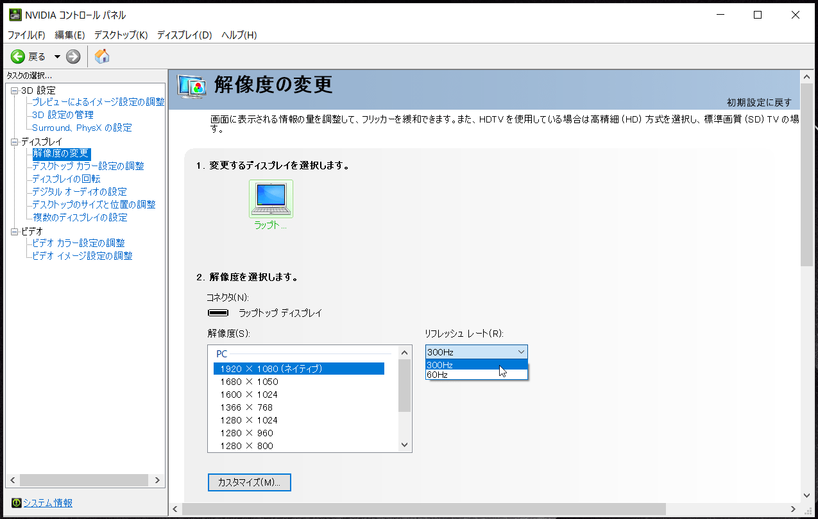
Task: Click the resolution list scrollbar thumb
Action: click(404, 385)
